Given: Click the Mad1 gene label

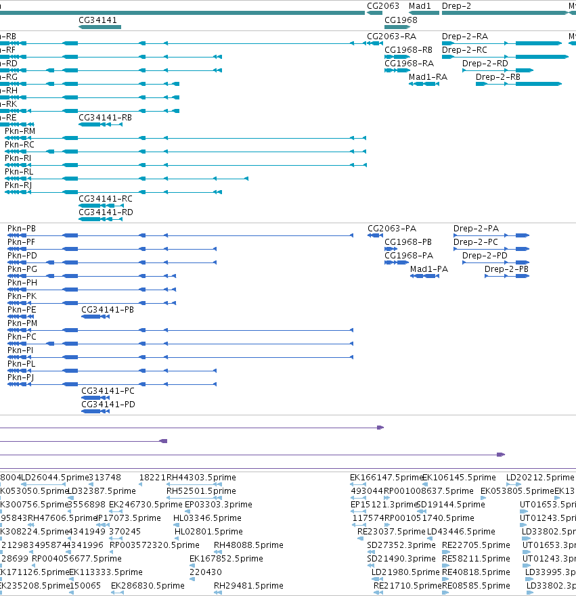Looking at the screenshot, I should (420, 6).
